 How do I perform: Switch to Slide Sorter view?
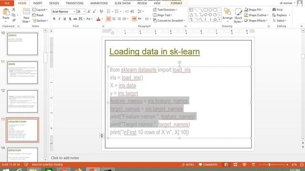pyautogui.click(x=235, y=165)
